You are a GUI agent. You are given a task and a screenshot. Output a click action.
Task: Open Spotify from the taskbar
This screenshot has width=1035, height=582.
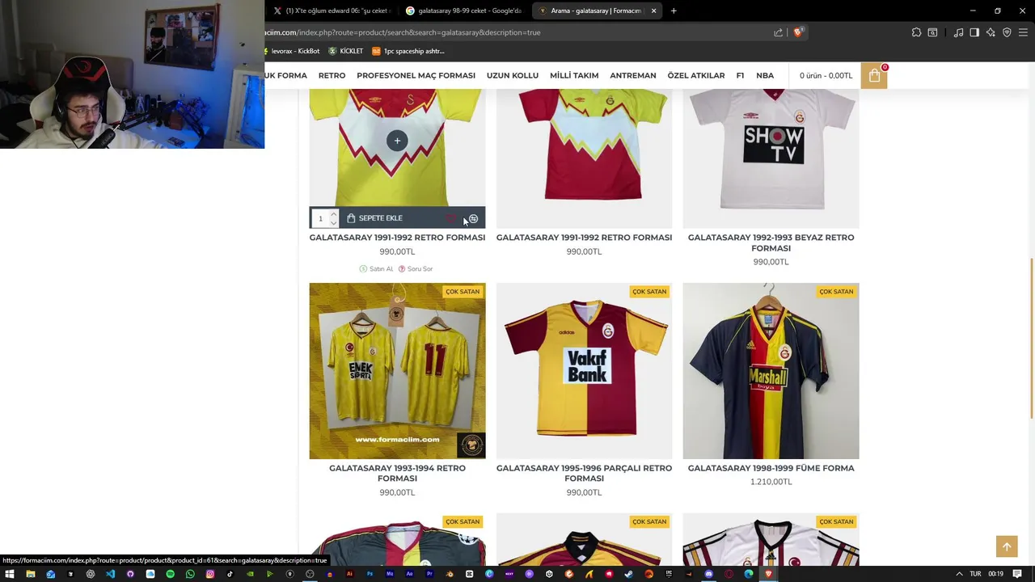click(x=170, y=574)
